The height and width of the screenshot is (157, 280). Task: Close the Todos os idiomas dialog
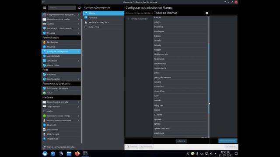pos(207,13)
